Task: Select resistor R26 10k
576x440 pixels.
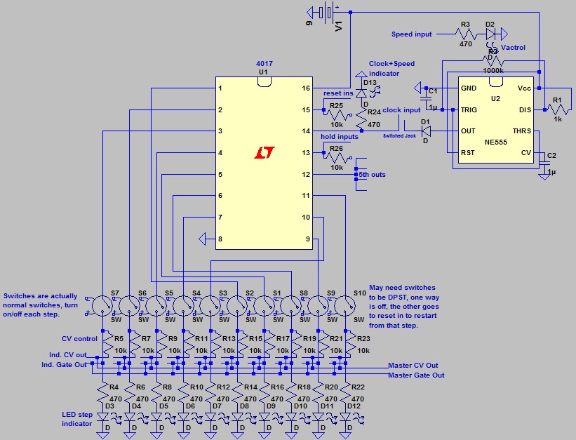Action: tap(336, 158)
